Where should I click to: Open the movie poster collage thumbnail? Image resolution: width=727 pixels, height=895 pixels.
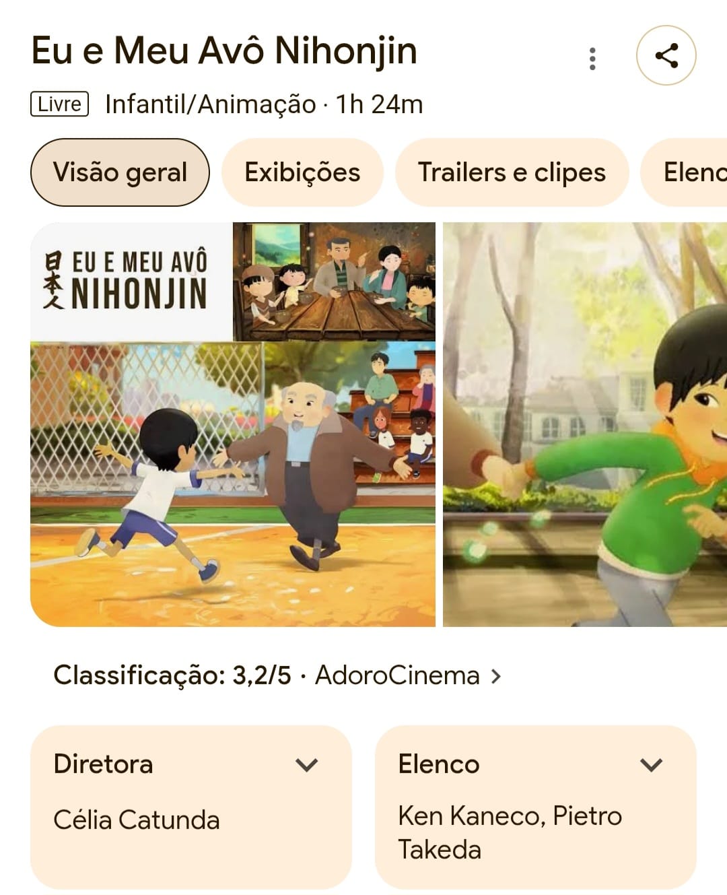(x=233, y=424)
